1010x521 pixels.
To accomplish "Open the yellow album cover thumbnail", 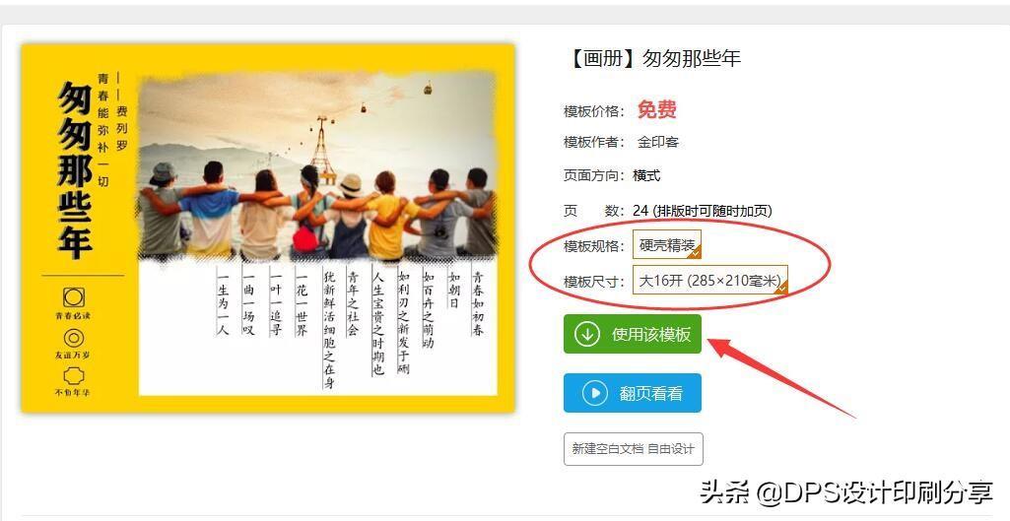I will point(268,228).
